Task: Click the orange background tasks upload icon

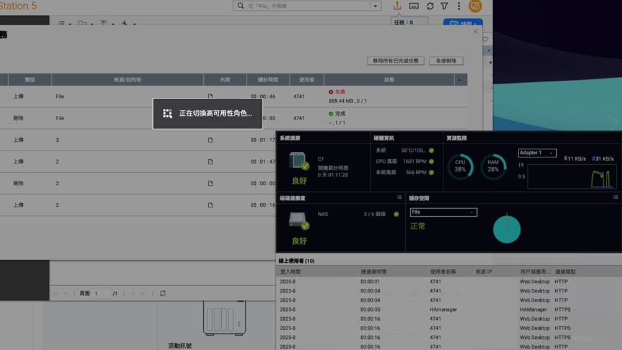Action: click(397, 6)
